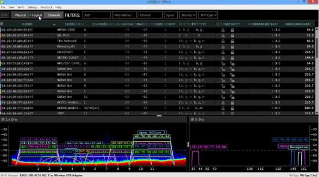The height and width of the screenshot is (177, 319).
Task: Click the Reception label in the 5 GHz graph
Action: (x=299, y=147)
